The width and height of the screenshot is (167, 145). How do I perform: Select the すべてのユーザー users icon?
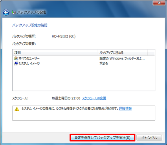[16, 58]
